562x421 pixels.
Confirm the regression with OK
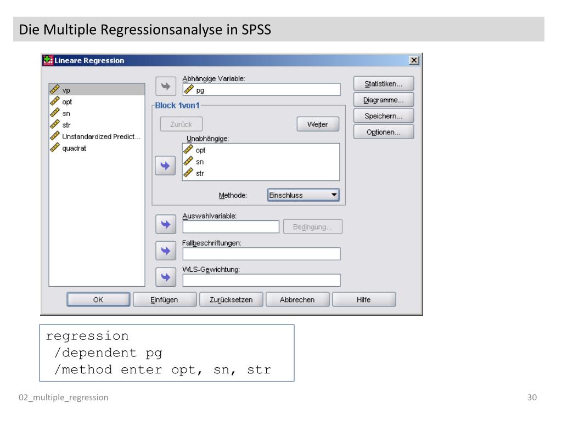tap(98, 300)
